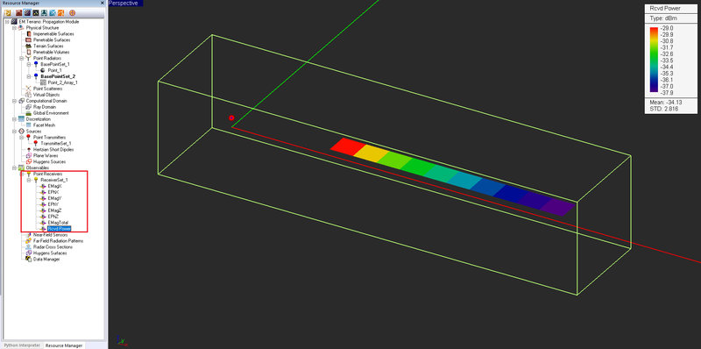Click the red transmitter marker in the viewport
The height and width of the screenshot is (349, 701).
pos(231,118)
